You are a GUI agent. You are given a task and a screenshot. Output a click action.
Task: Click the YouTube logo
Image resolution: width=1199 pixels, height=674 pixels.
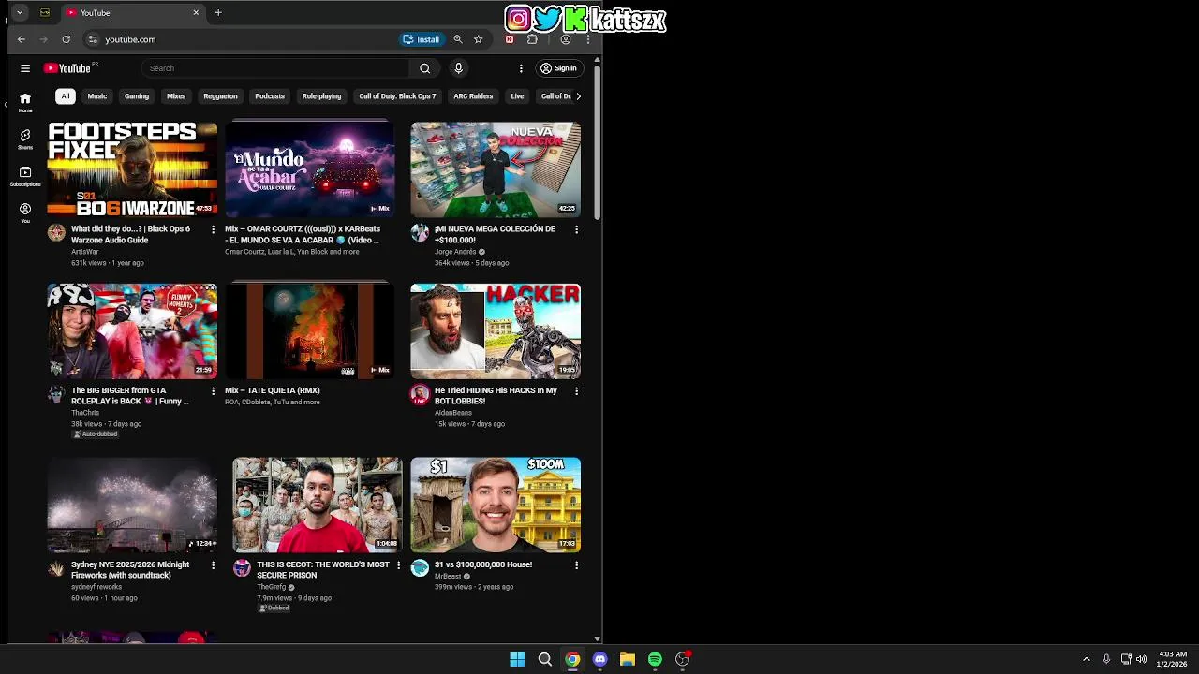pos(67,68)
